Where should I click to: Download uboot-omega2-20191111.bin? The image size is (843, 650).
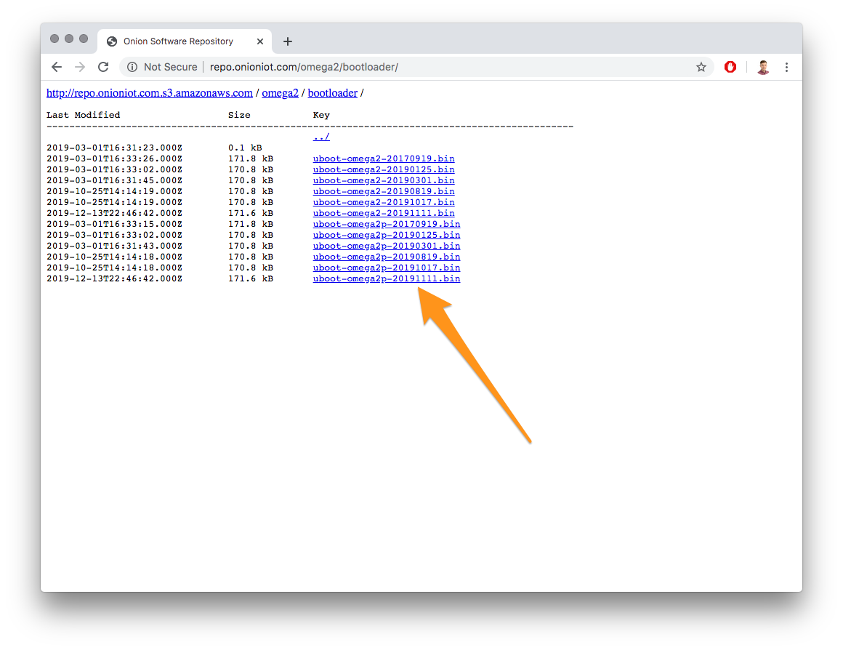[384, 213]
